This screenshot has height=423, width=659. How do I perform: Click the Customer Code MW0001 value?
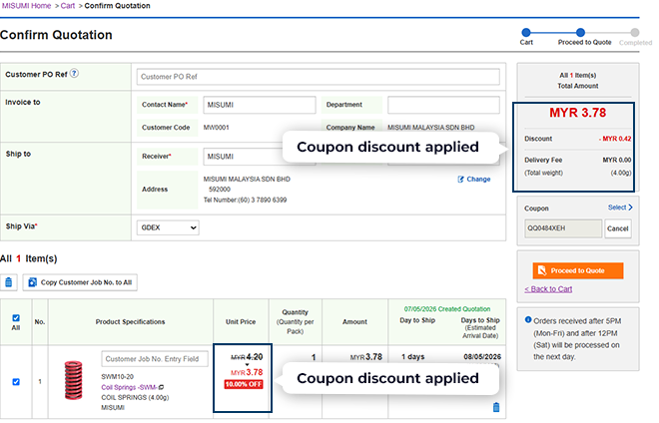coord(216,128)
